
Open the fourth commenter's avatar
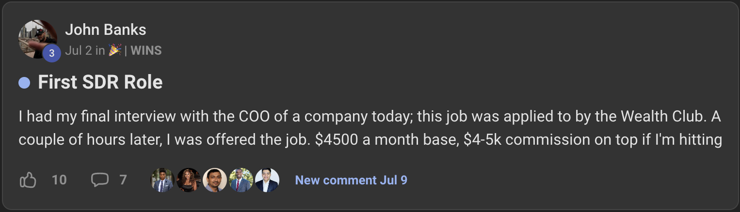coord(241,181)
